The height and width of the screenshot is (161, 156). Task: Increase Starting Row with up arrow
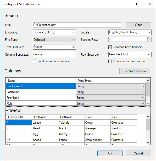point(149,38)
